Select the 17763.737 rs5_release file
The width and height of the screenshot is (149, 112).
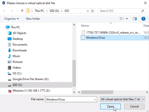pyautogui.click(x=113, y=33)
